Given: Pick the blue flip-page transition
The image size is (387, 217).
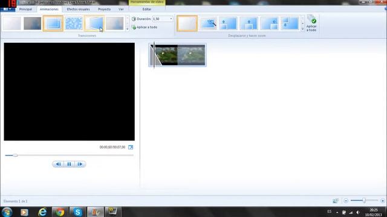Looking at the screenshot, I should click(94, 24).
